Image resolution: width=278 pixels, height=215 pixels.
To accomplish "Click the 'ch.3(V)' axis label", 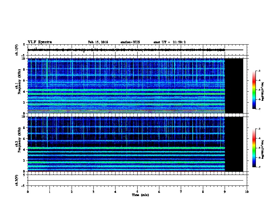I will (x=16, y=180).
